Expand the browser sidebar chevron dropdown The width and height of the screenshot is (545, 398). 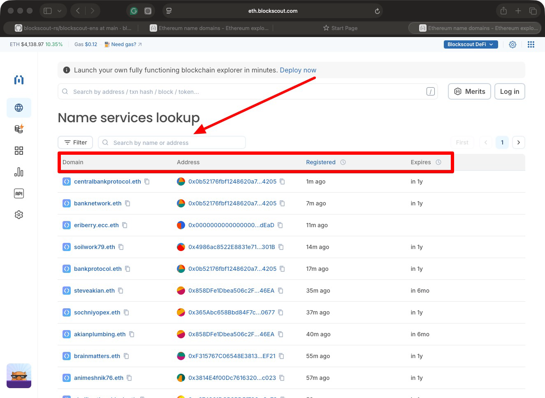click(x=59, y=10)
